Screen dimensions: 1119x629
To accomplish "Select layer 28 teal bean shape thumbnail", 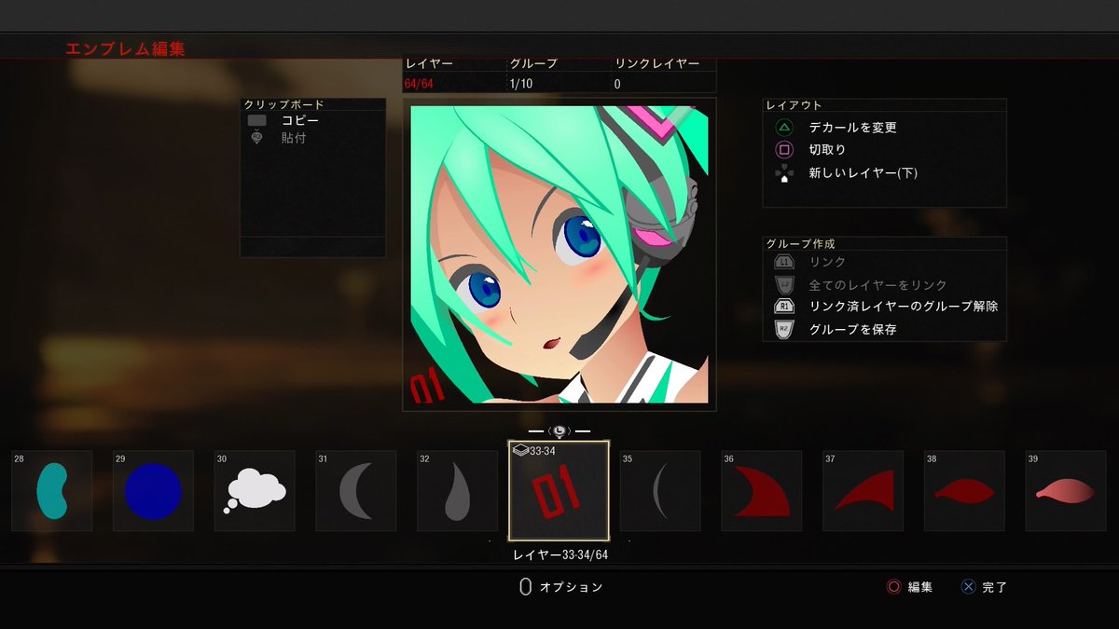I will pos(52,491).
